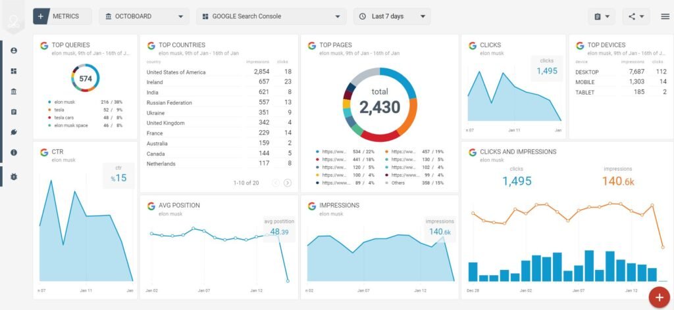This screenshot has width=674, height=310.
Task: Open the GOOGLE Search Console dropdown
Action: coord(271,16)
